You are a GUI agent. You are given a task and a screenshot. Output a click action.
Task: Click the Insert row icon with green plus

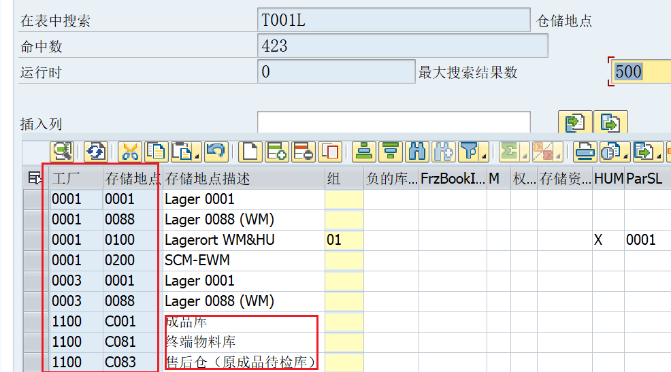pyautogui.click(x=276, y=152)
